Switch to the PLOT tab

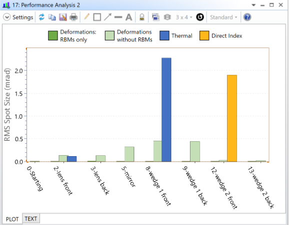tap(12, 219)
